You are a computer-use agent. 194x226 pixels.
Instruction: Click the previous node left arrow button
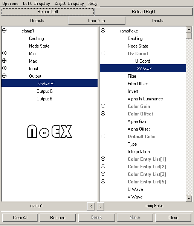tap(91, 206)
